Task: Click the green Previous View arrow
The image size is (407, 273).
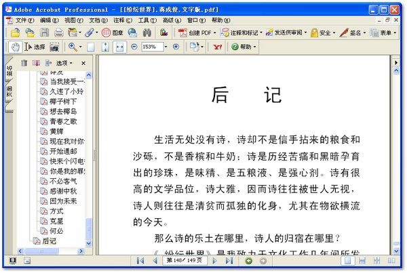Action: point(249,261)
